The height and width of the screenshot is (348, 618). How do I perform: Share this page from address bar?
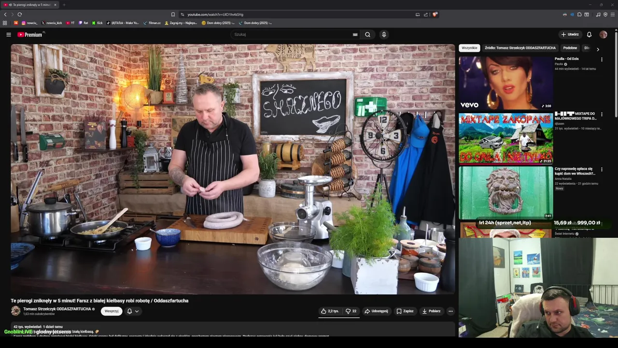point(426,14)
